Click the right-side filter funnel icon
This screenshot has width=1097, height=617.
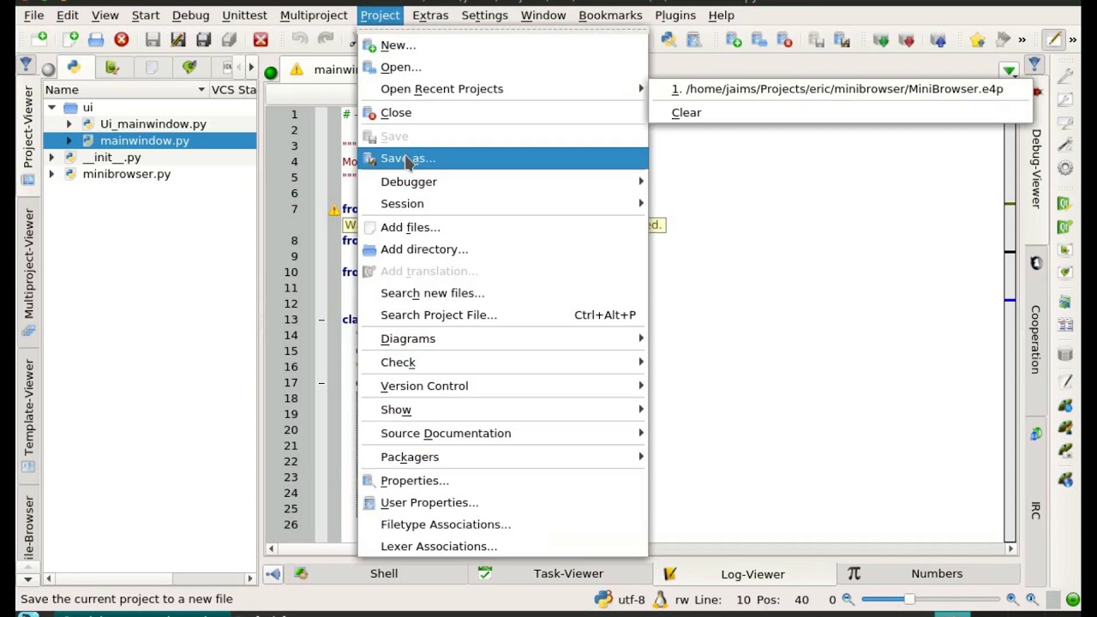(1034, 64)
